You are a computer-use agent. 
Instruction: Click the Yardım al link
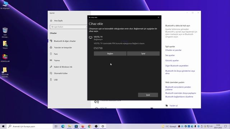click(173, 106)
